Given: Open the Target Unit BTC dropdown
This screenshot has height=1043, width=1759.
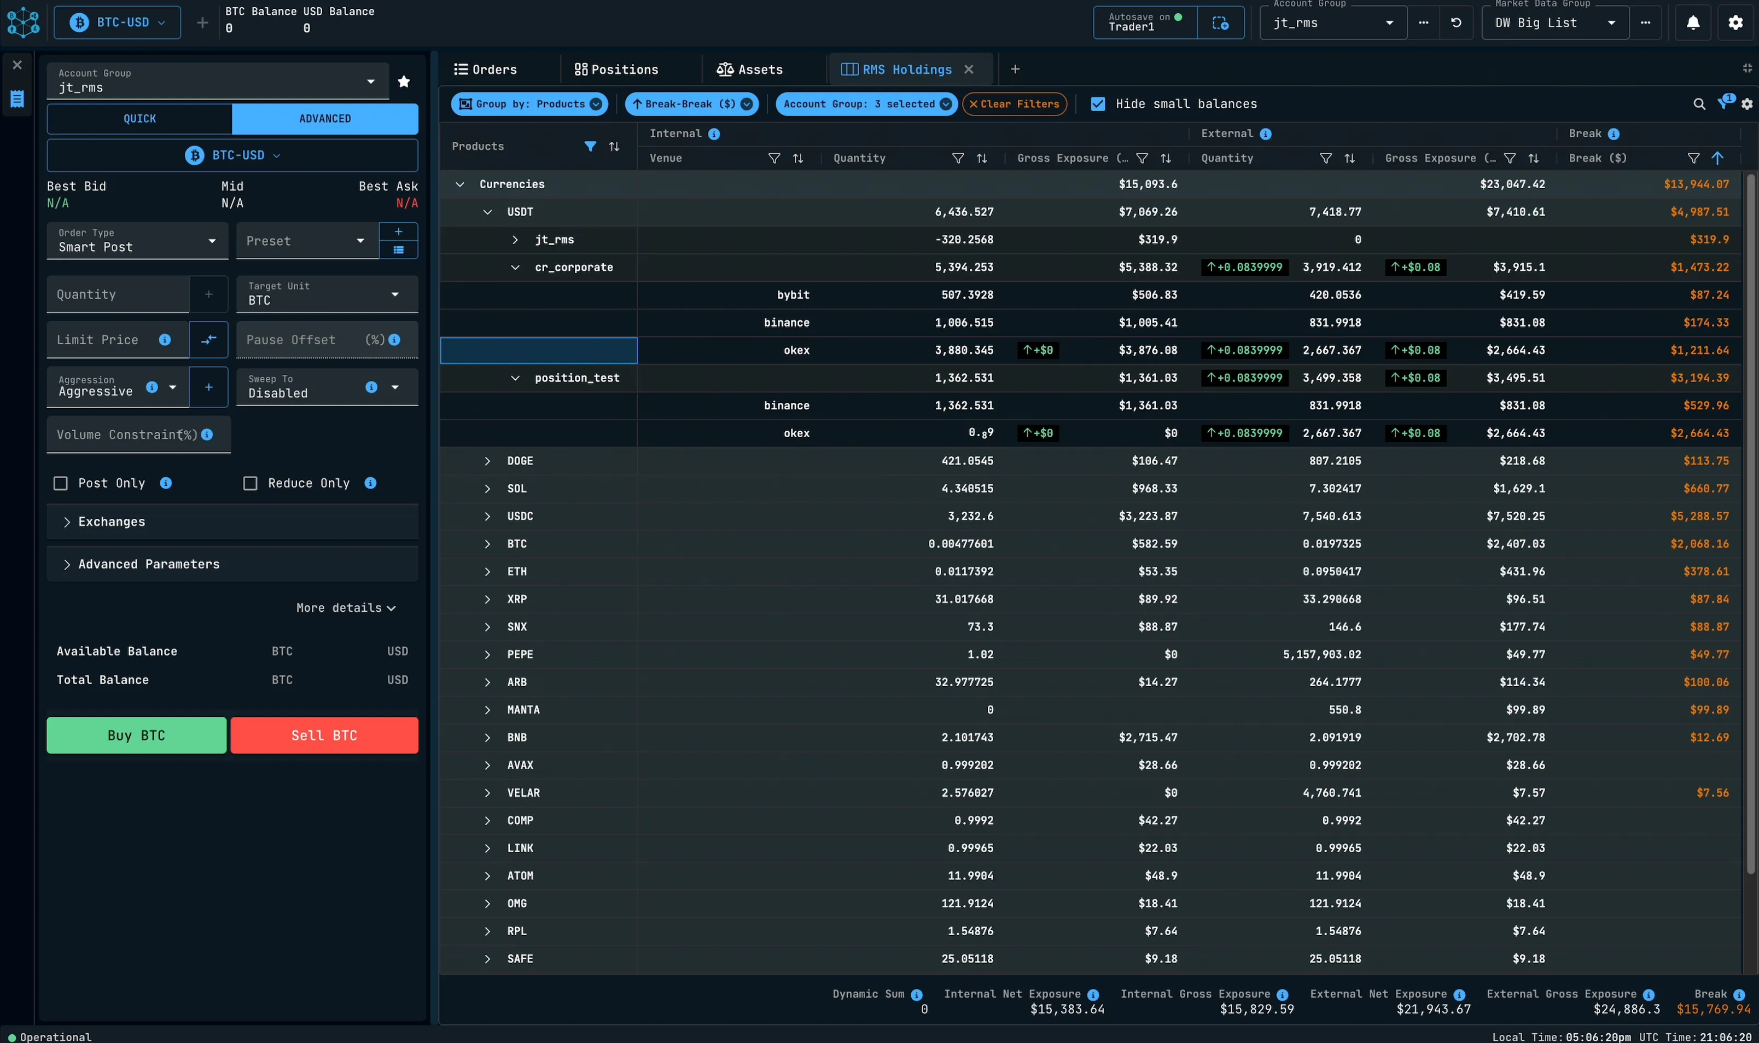Looking at the screenshot, I should [x=327, y=294].
